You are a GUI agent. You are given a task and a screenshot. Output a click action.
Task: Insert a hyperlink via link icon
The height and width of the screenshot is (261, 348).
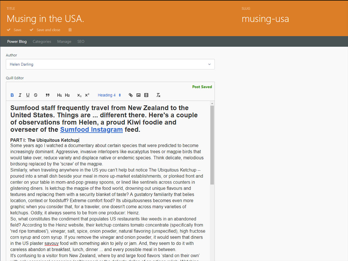coord(130,95)
